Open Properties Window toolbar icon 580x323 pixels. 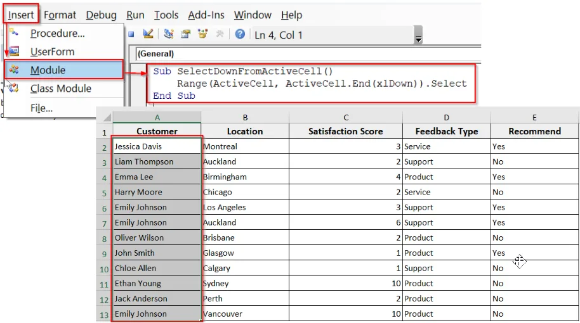186,34
